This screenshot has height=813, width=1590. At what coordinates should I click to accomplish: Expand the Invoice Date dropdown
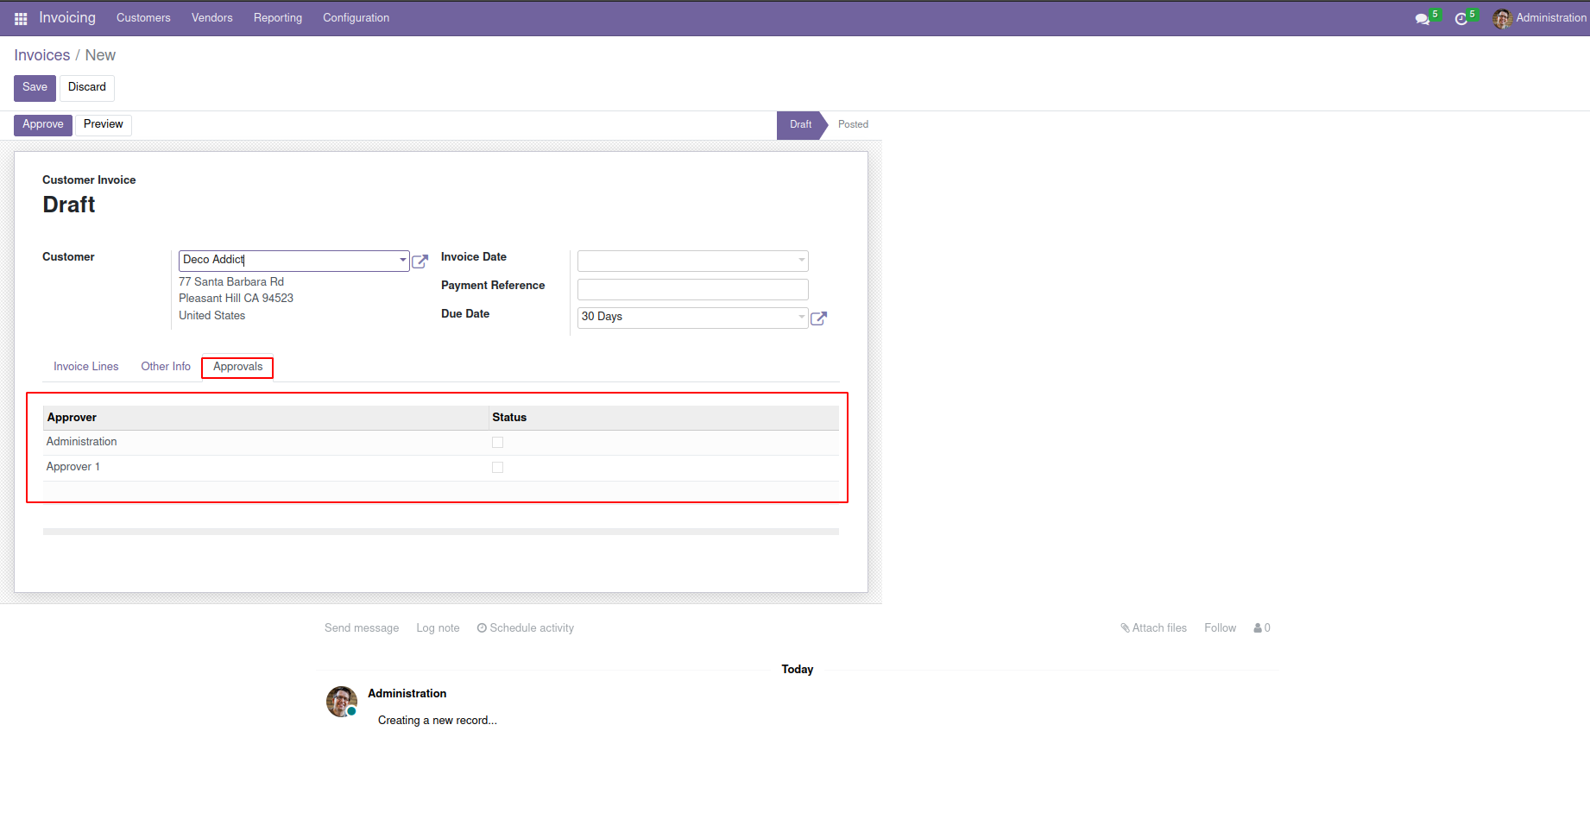[x=802, y=260]
